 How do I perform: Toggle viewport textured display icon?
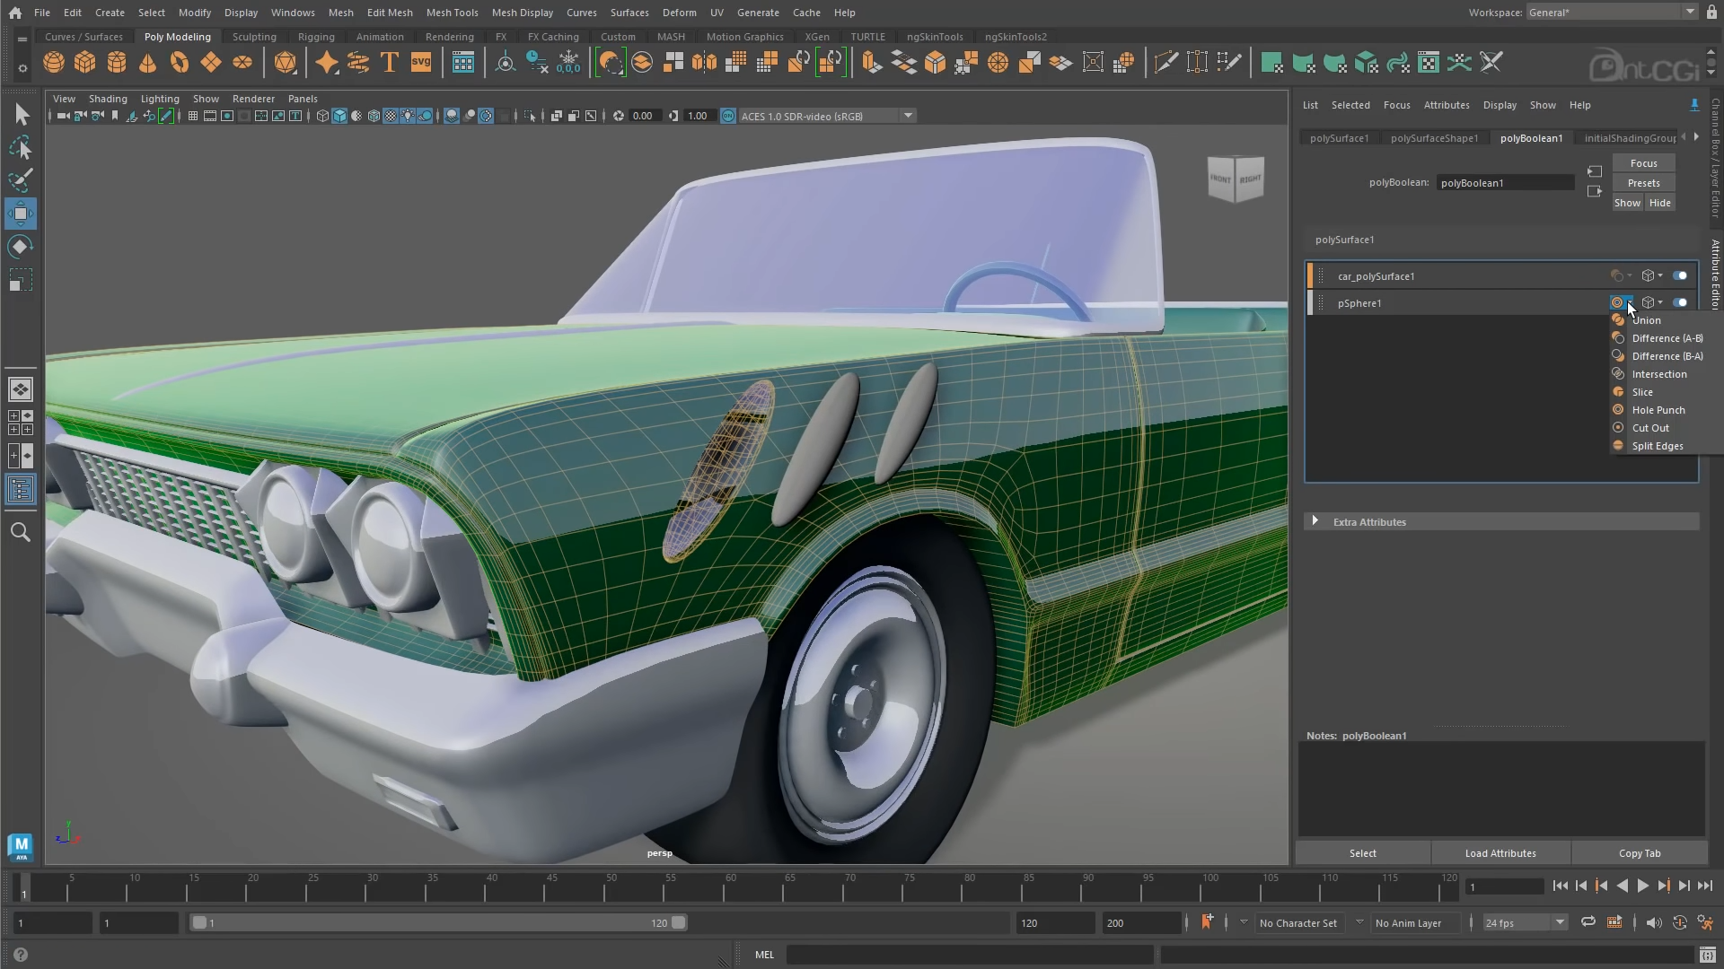(x=391, y=116)
